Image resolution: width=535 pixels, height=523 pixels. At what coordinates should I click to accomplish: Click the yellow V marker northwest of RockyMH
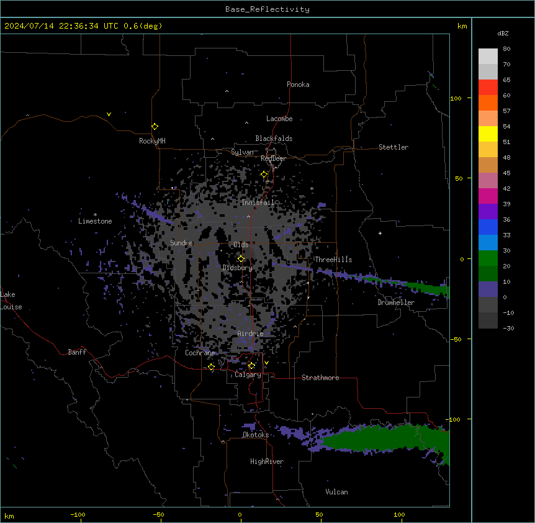click(109, 114)
